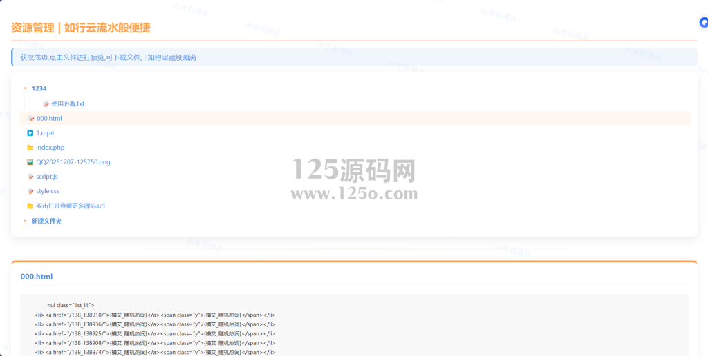Click the 000.html preview panel title
Viewport: 708px width, 356px height.
click(37, 277)
